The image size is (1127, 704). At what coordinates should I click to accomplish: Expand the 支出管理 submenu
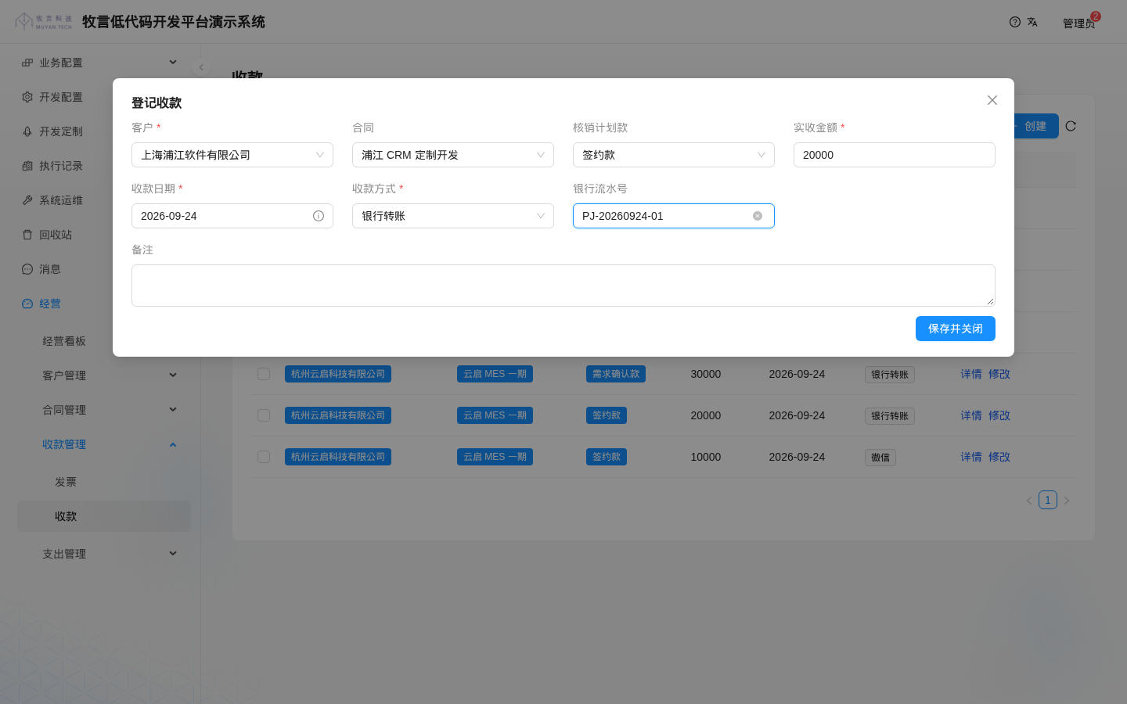[104, 554]
